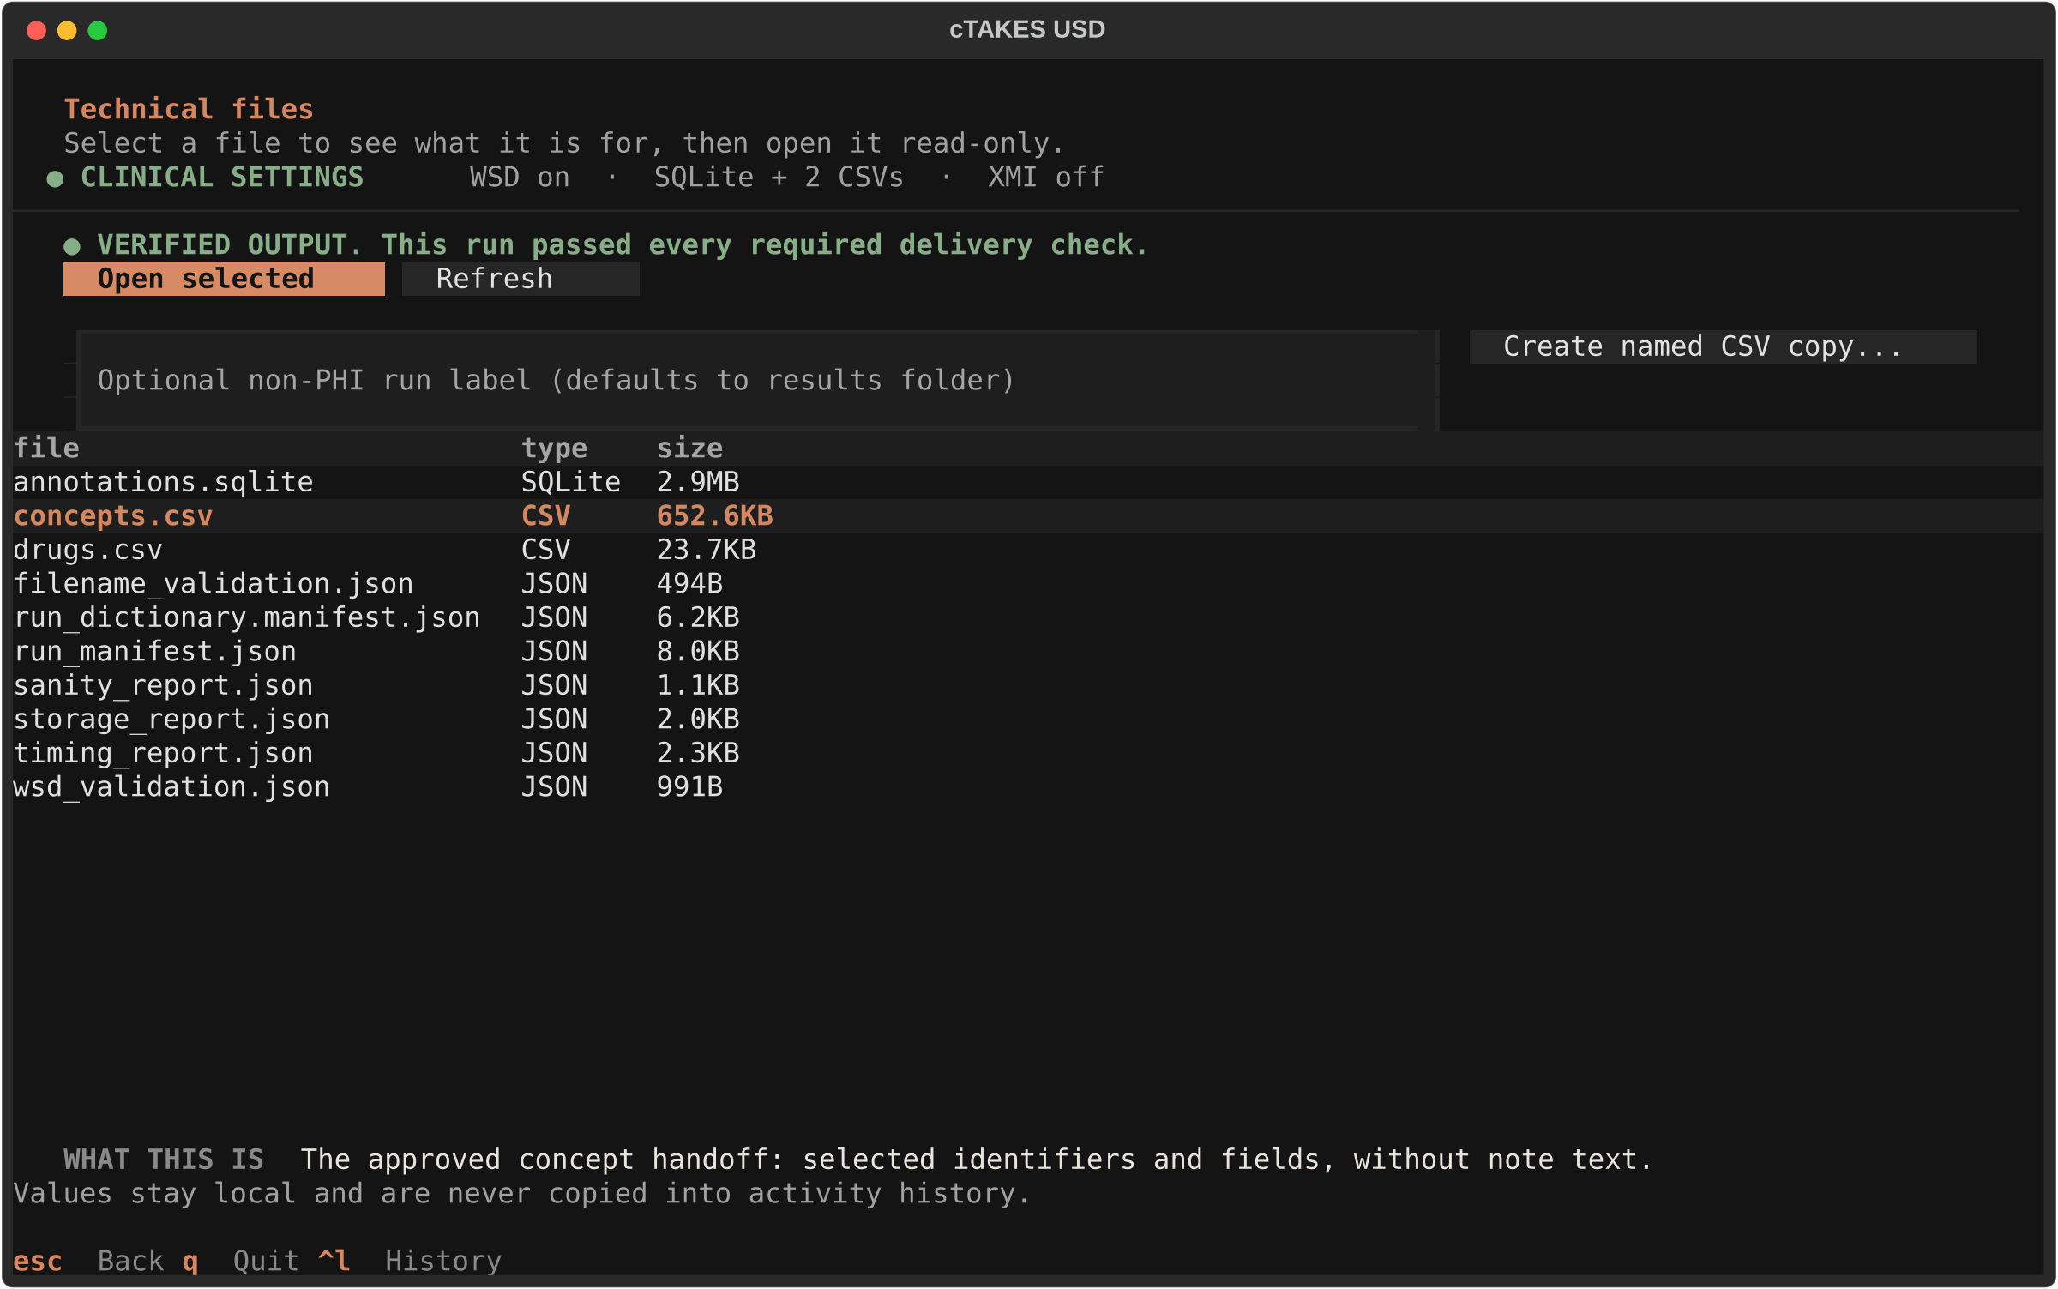
Task: Click the 2.0KB size value
Action: coord(698,720)
